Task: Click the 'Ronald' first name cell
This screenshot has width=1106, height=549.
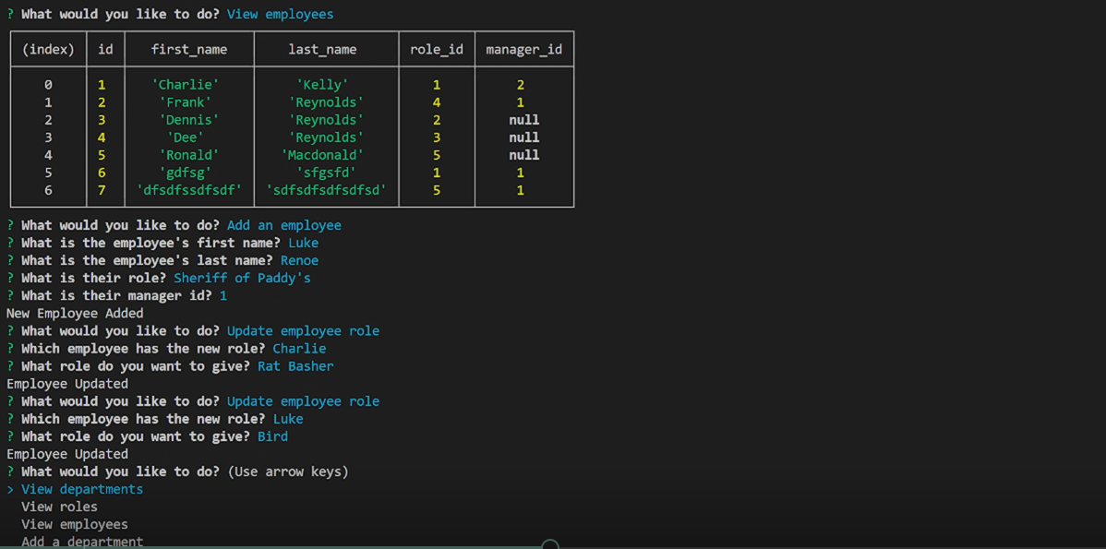Action: 189,155
